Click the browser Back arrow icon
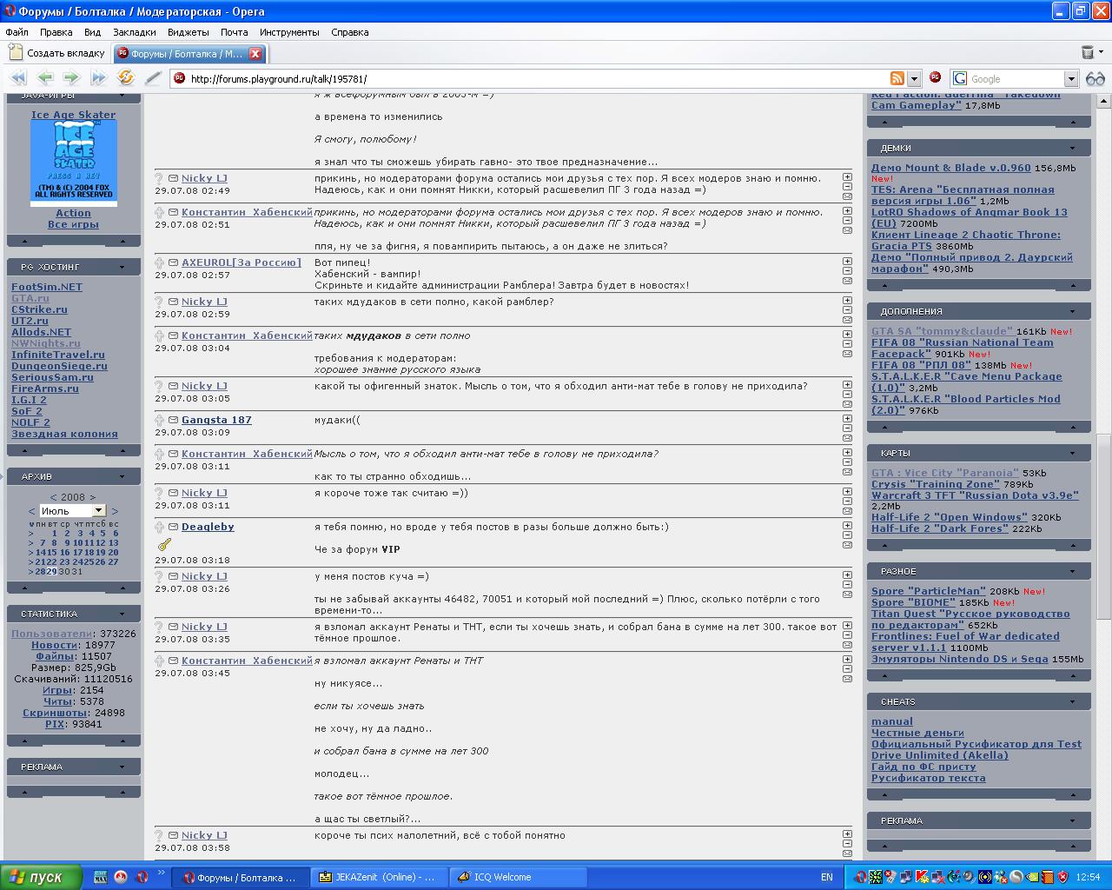Screen dimensions: 1112x890 tap(45, 78)
